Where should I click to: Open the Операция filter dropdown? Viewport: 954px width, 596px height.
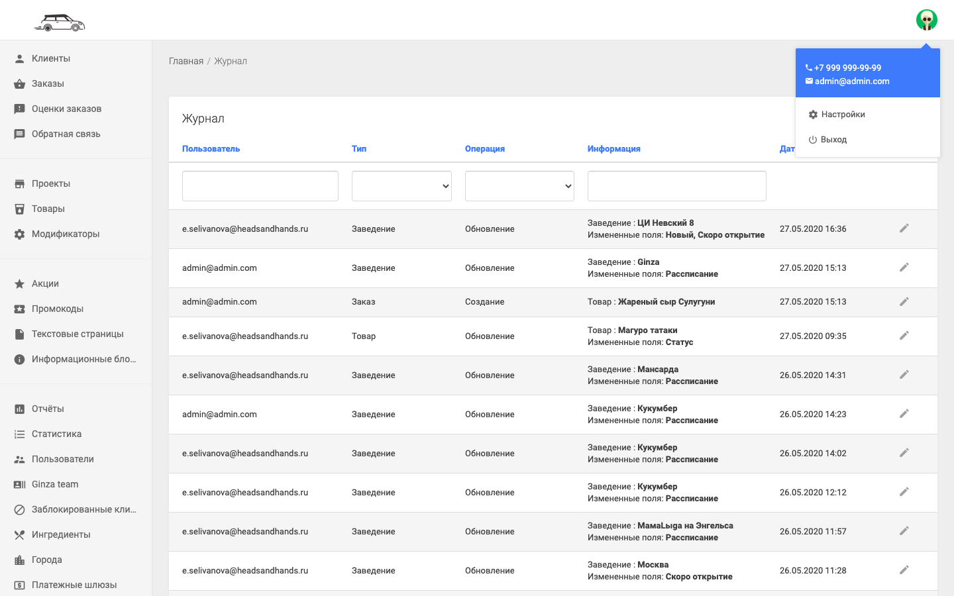coord(519,186)
